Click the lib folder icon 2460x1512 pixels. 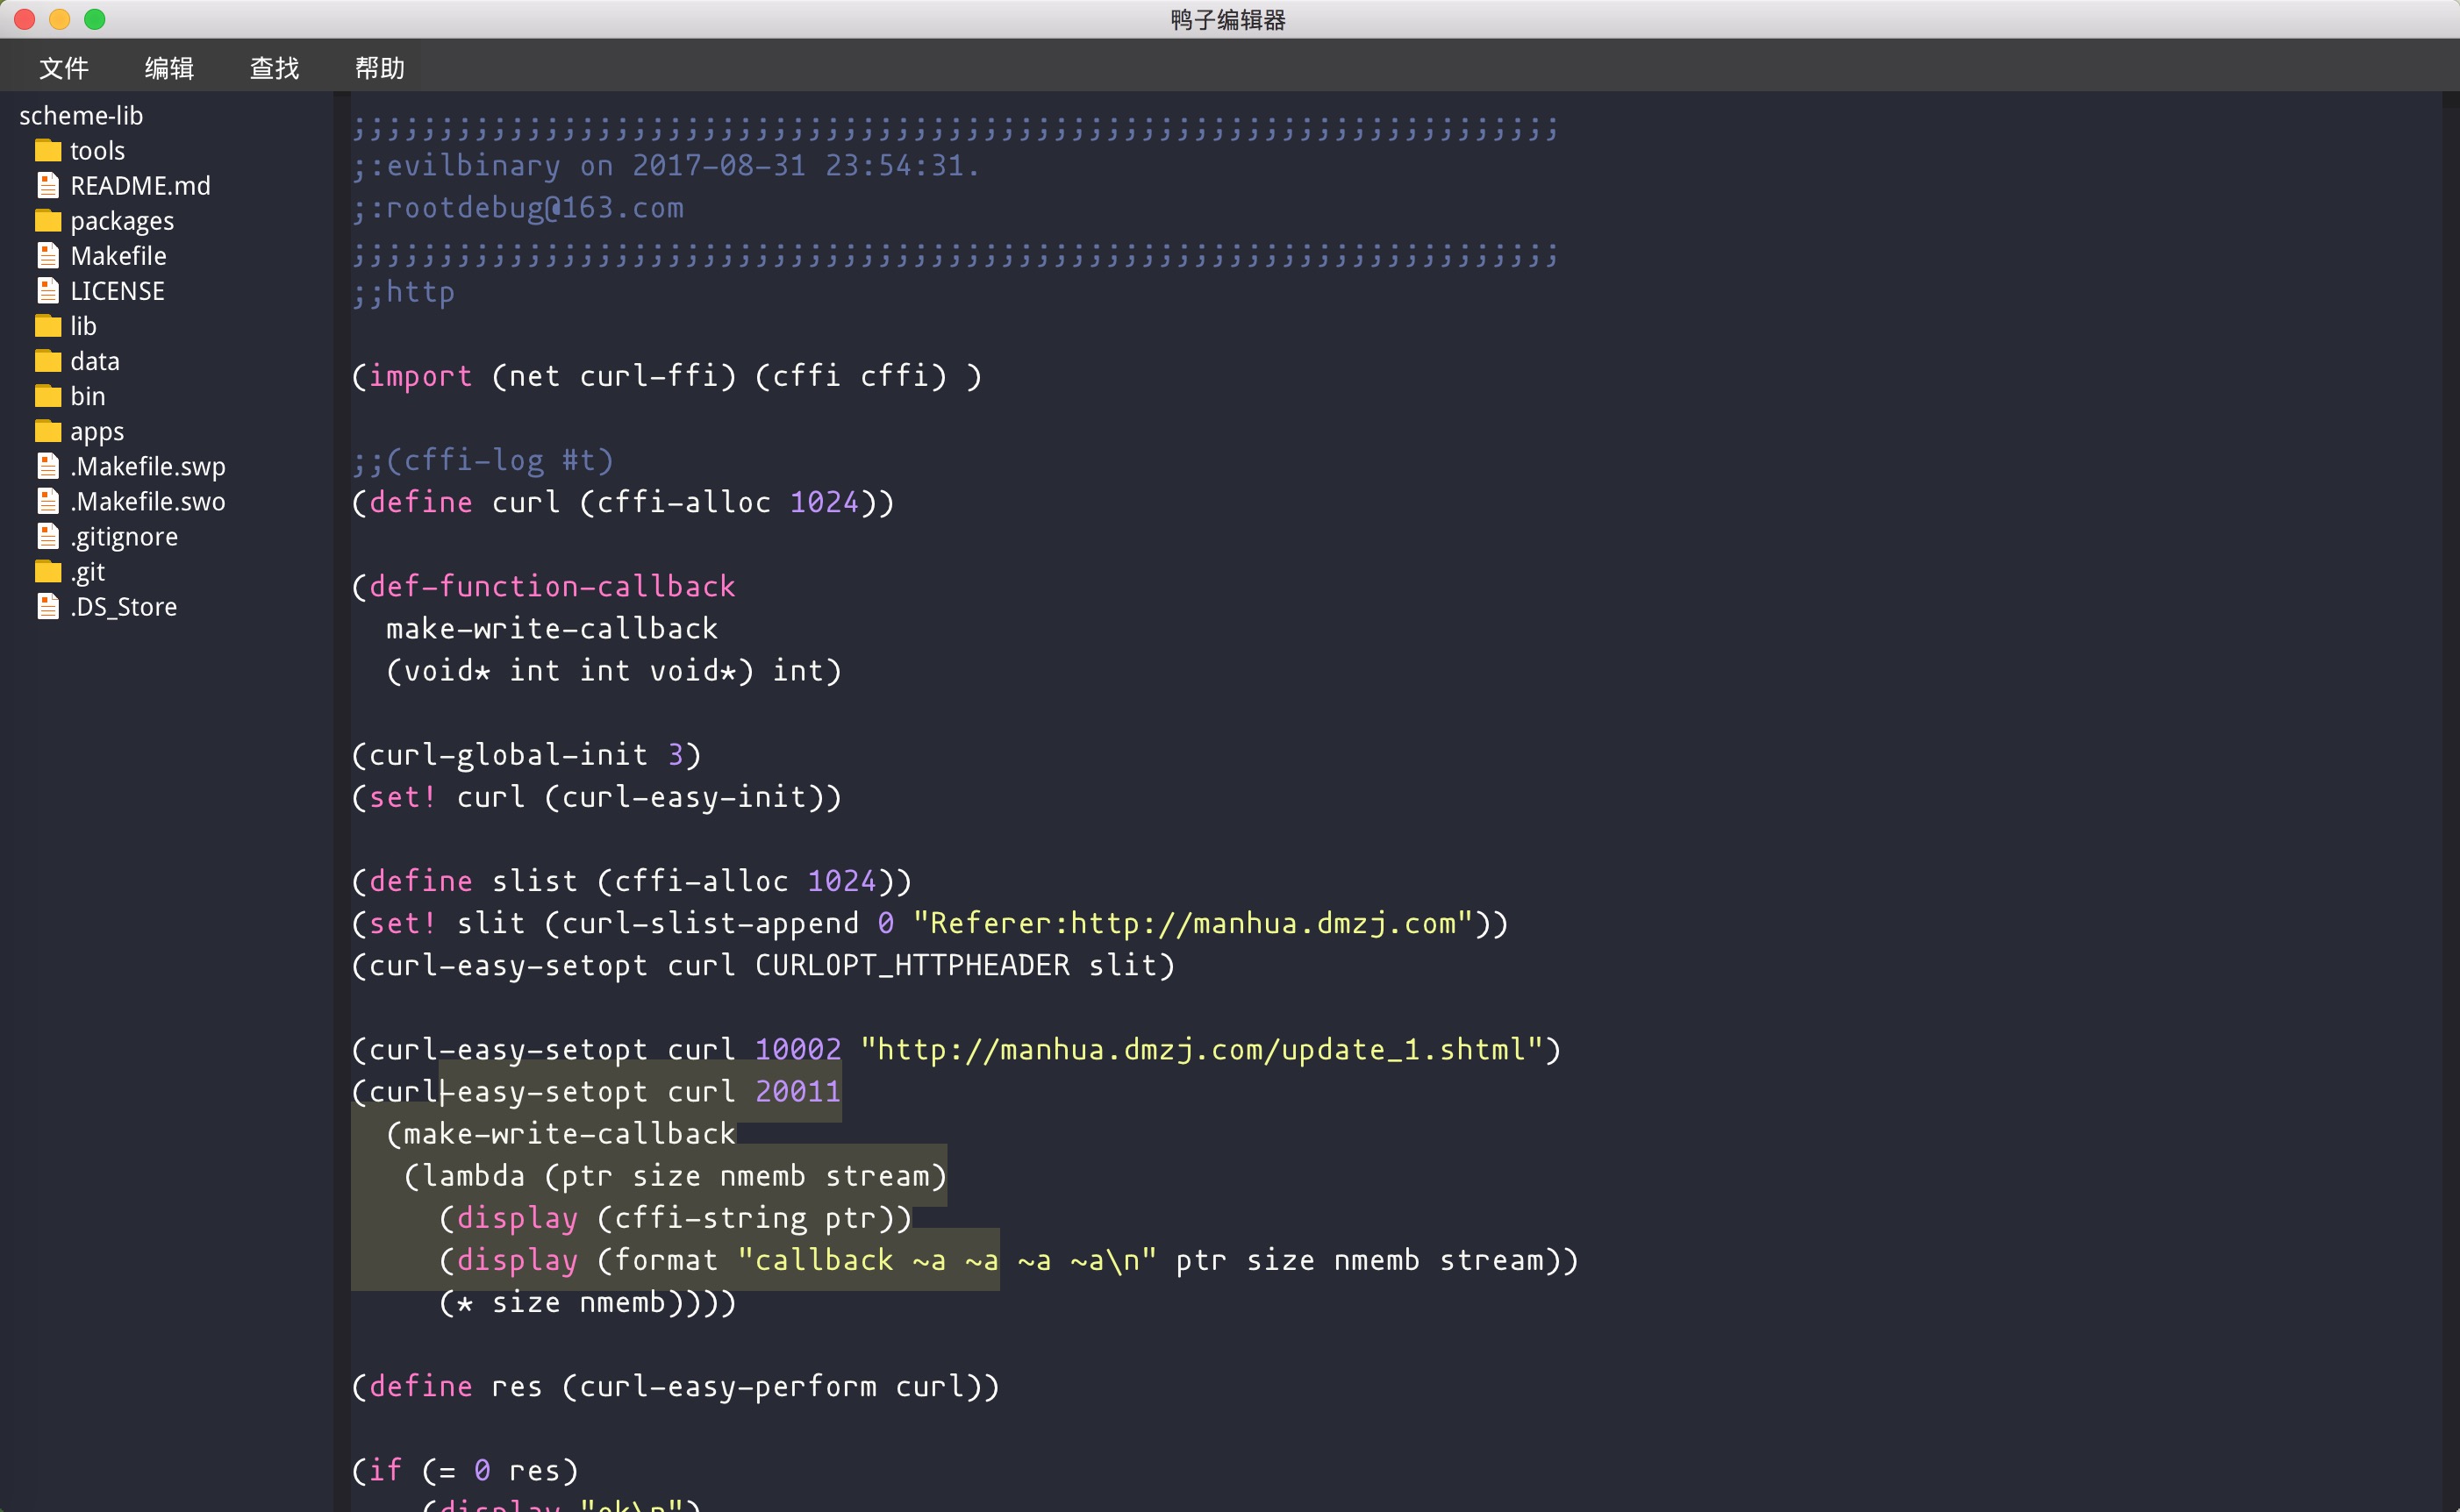tap(48, 326)
